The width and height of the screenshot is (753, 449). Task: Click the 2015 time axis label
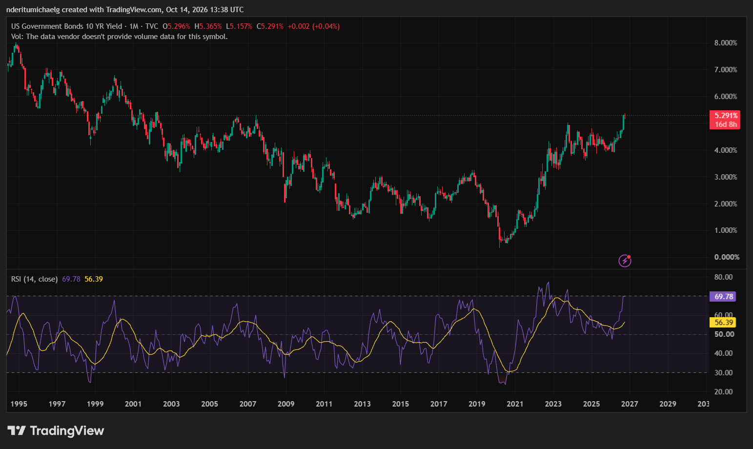point(401,404)
